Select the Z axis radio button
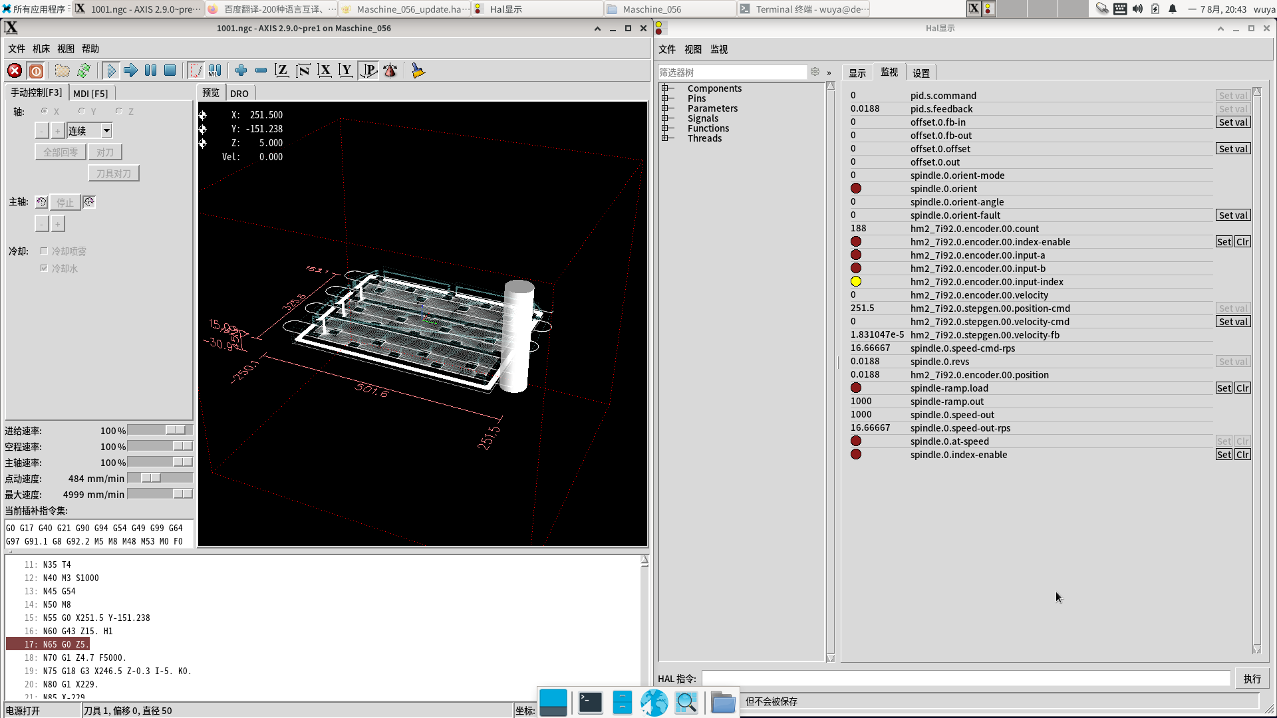The image size is (1277, 718). point(119,111)
